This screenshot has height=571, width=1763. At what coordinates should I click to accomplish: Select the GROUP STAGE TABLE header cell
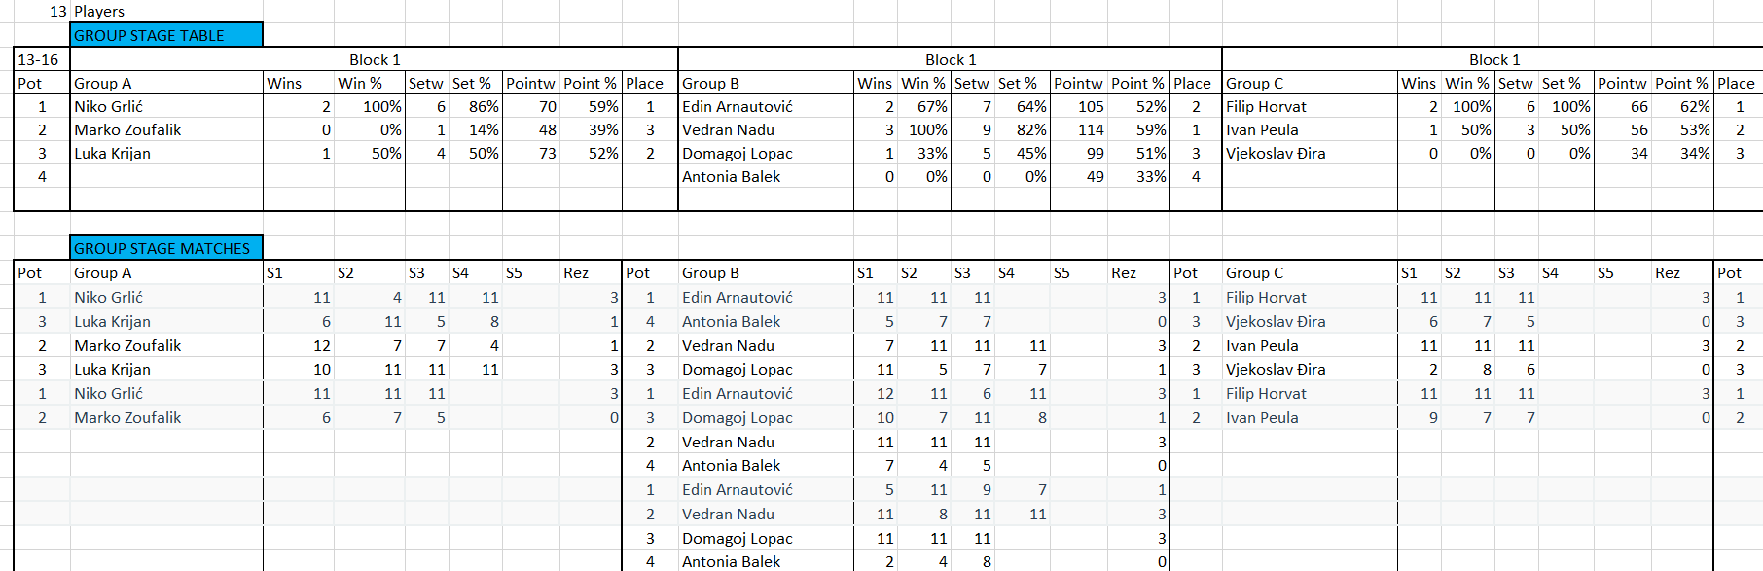166,35
